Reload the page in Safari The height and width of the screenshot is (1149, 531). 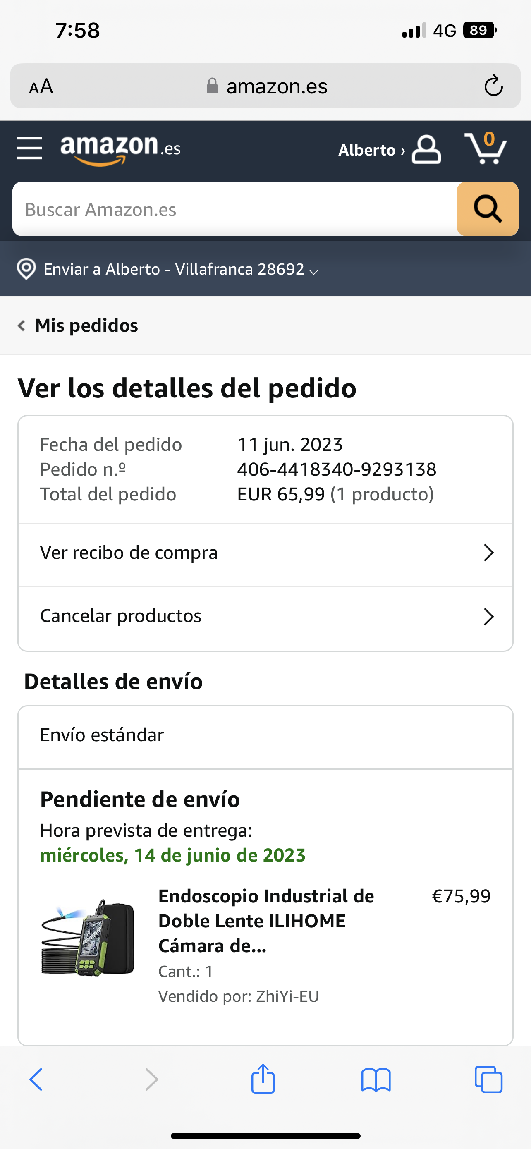tap(493, 86)
